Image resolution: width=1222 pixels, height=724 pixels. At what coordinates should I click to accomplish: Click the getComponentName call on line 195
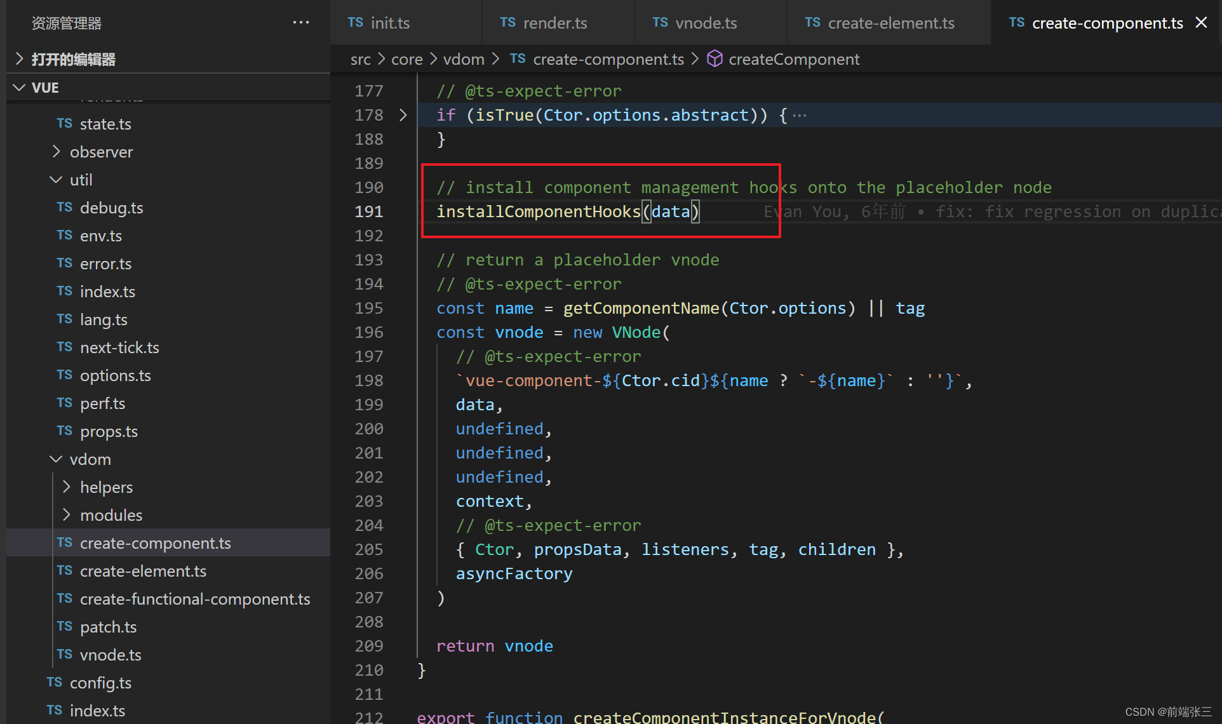coord(641,308)
